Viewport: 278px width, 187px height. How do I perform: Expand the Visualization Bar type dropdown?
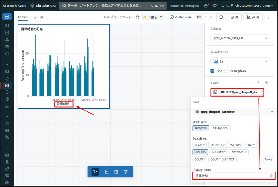click(x=240, y=61)
